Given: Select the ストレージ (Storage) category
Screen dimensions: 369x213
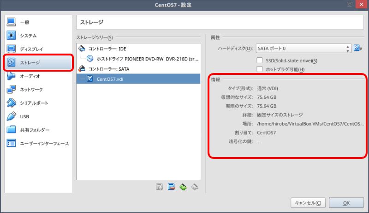Looking at the screenshot, I should coord(38,62).
